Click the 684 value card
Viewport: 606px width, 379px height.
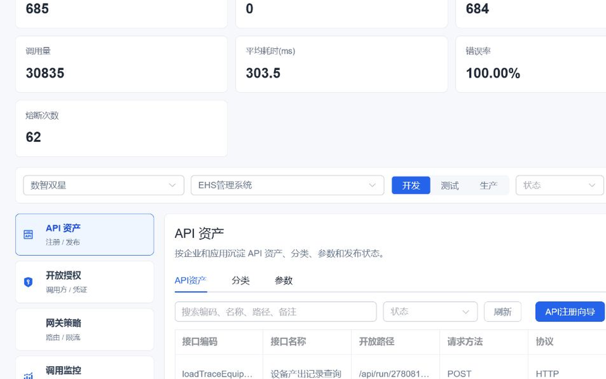tap(531, 14)
